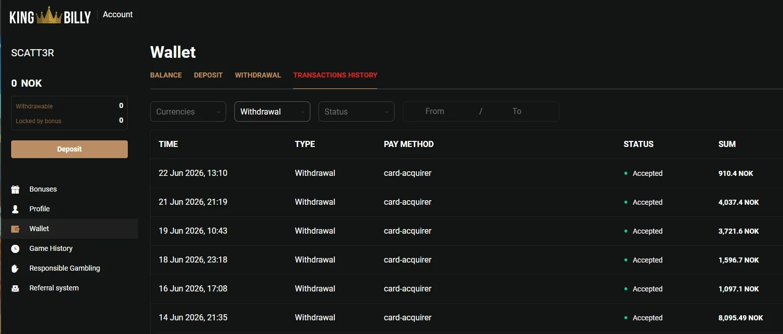Click the 0 NOK balance text
This screenshot has width=783, height=334.
click(x=26, y=83)
